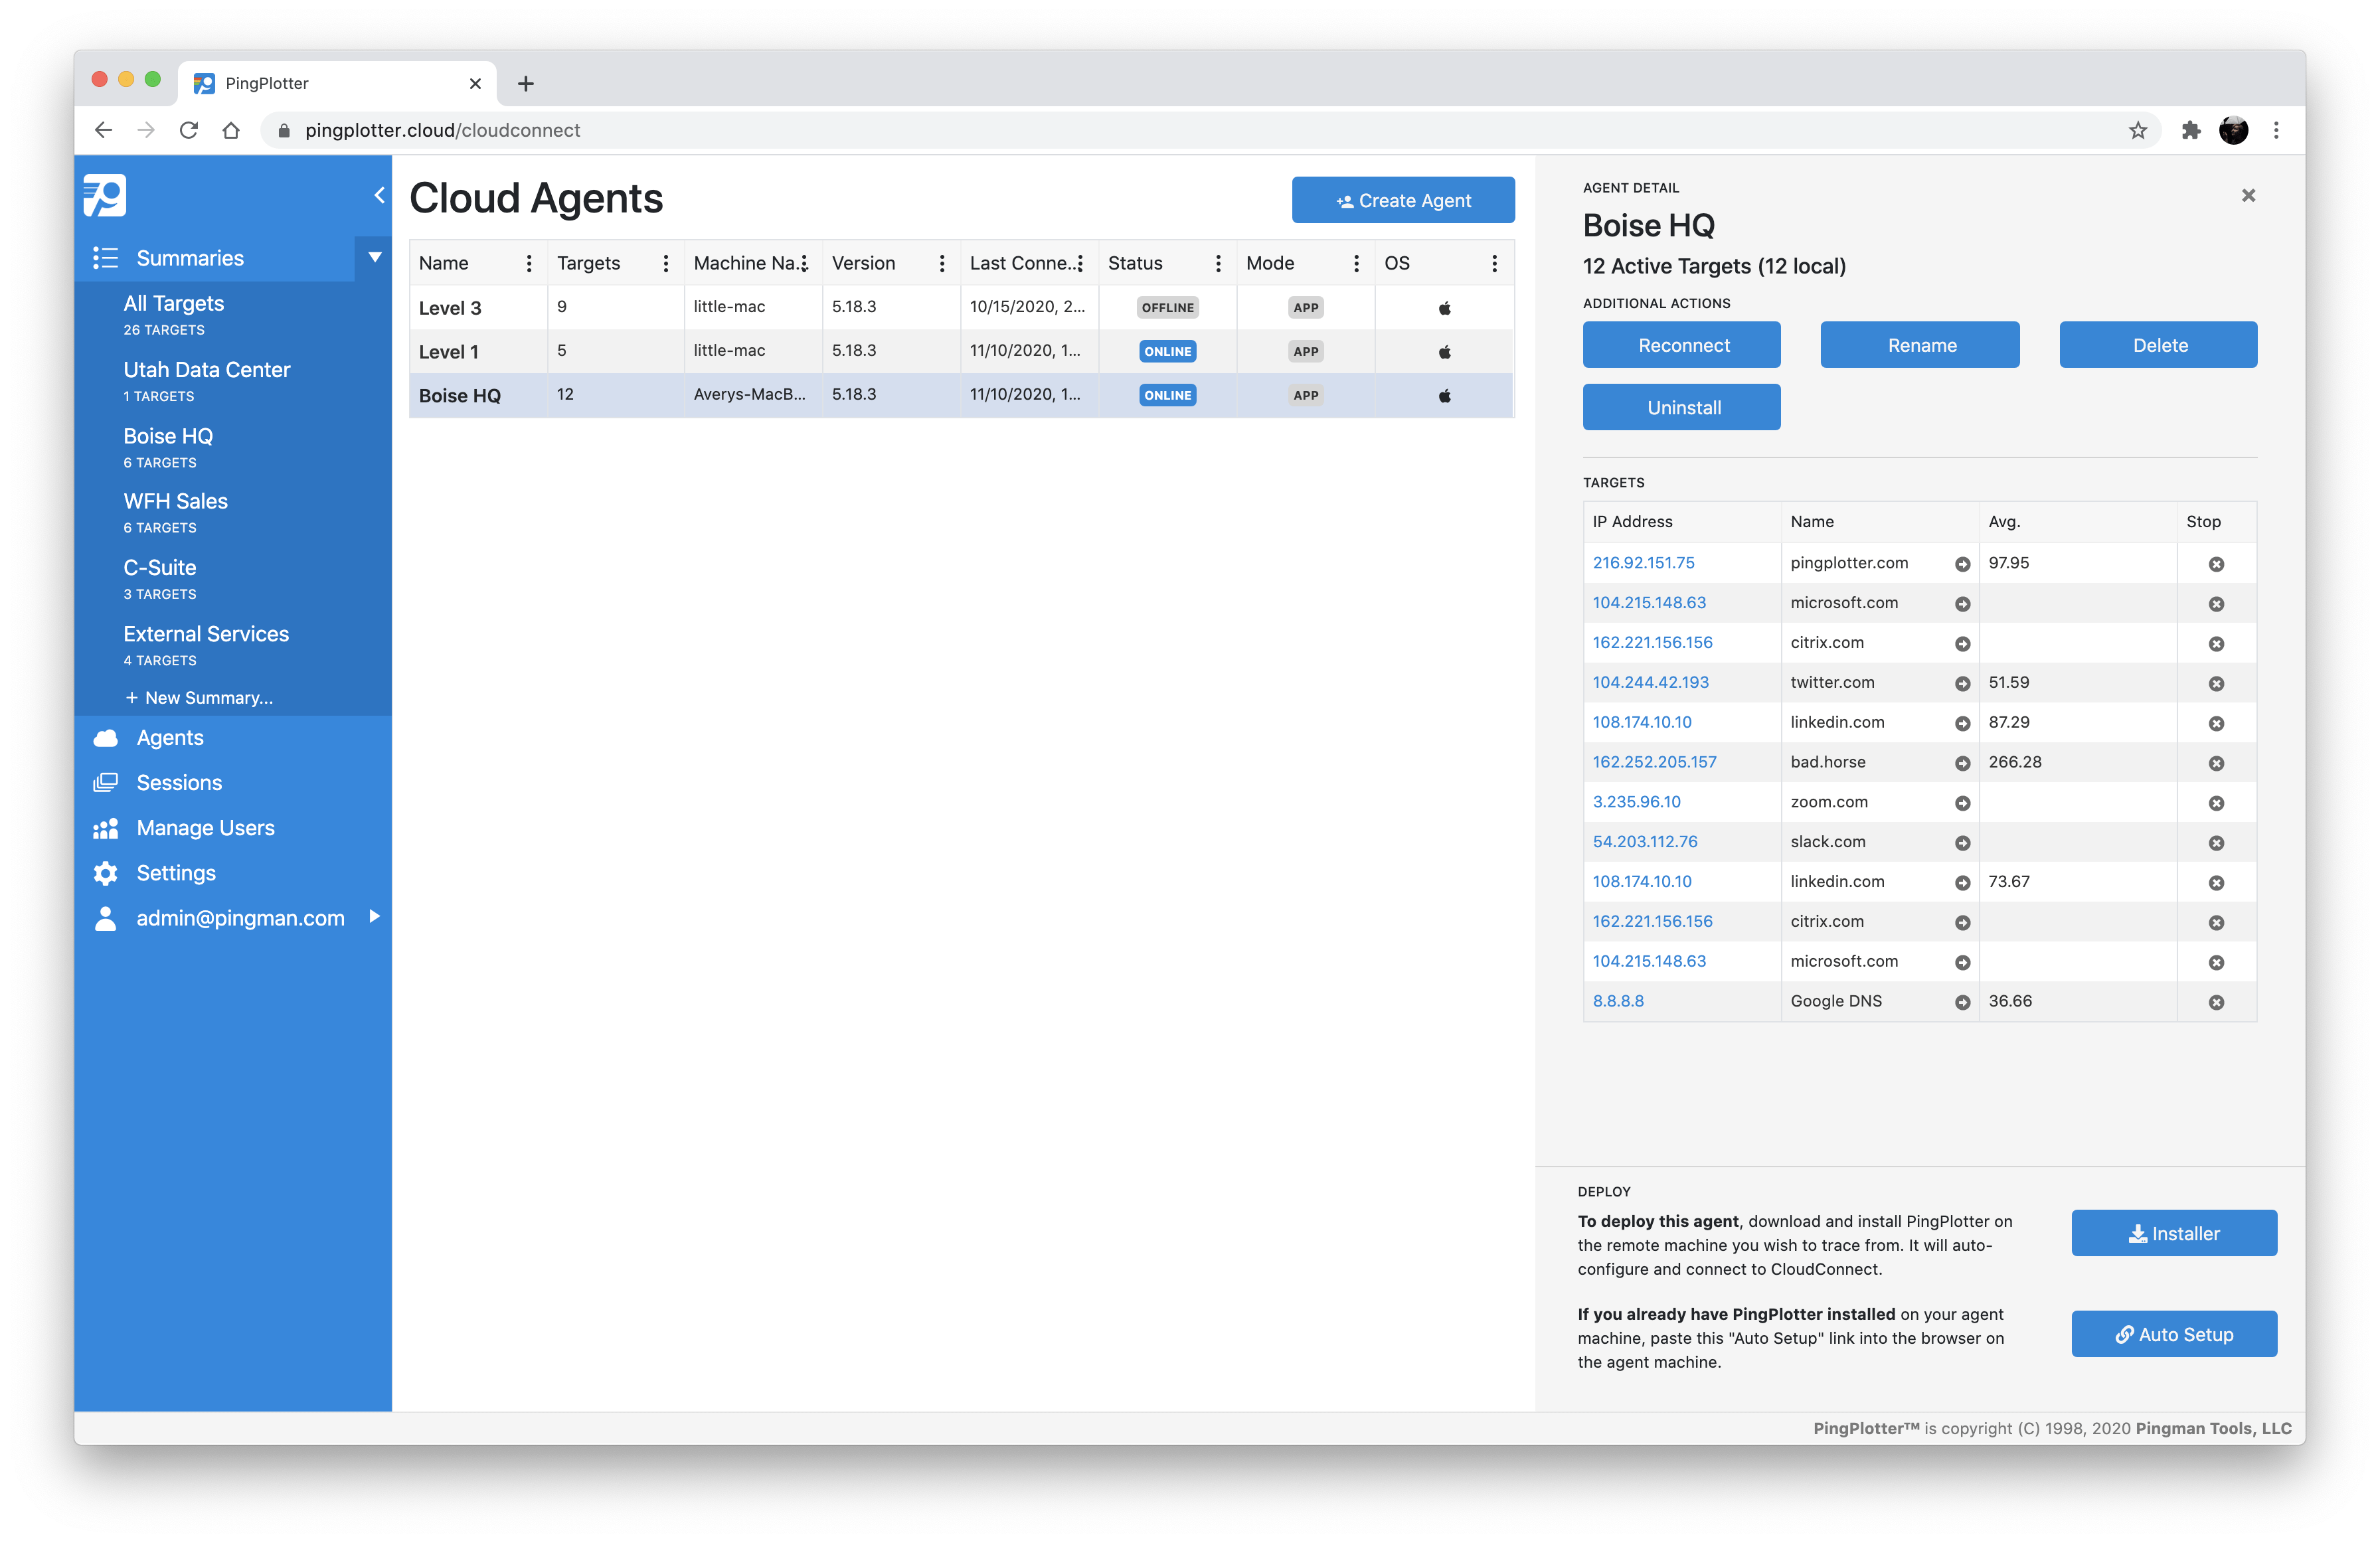Stop pinging the 8.8.8.8 Google DNS target
This screenshot has height=1543, width=2380.
click(2216, 1001)
